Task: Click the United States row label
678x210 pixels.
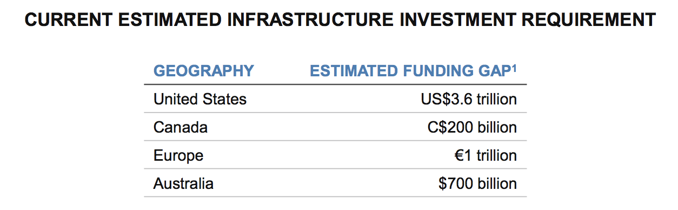Action: (x=200, y=100)
